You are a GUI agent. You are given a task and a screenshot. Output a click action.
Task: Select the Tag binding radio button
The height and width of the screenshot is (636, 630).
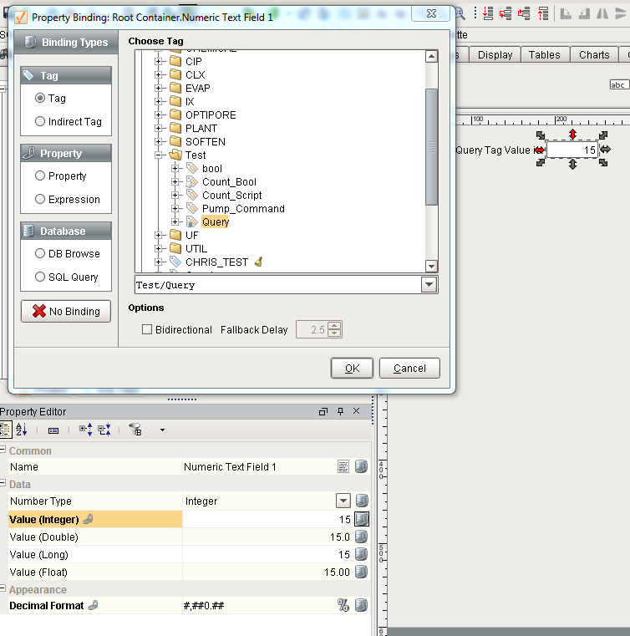tap(40, 98)
